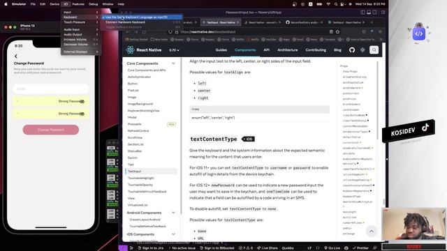Open Audio Output submenu
The width and height of the screenshot is (447, 251).
tap(81, 34)
